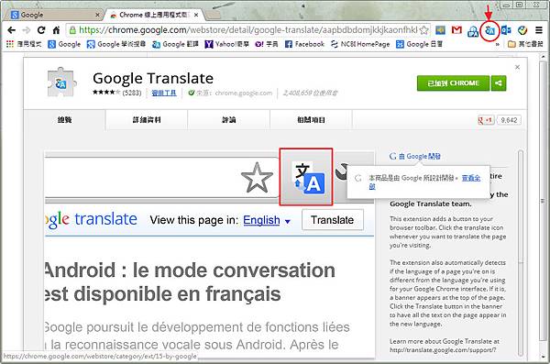The image size is (550, 364).
Task: Select the Details tab
Action: tap(147, 120)
